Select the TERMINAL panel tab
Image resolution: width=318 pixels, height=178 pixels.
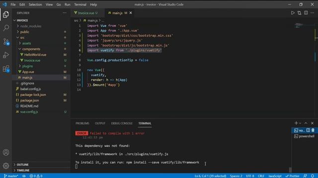click(x=145, y=123)
